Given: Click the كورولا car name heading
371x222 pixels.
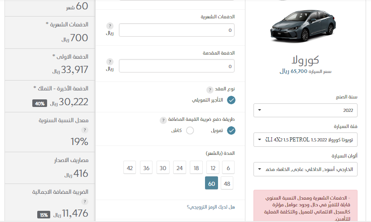Looking at the screenshot, I should tap(305, 60).
